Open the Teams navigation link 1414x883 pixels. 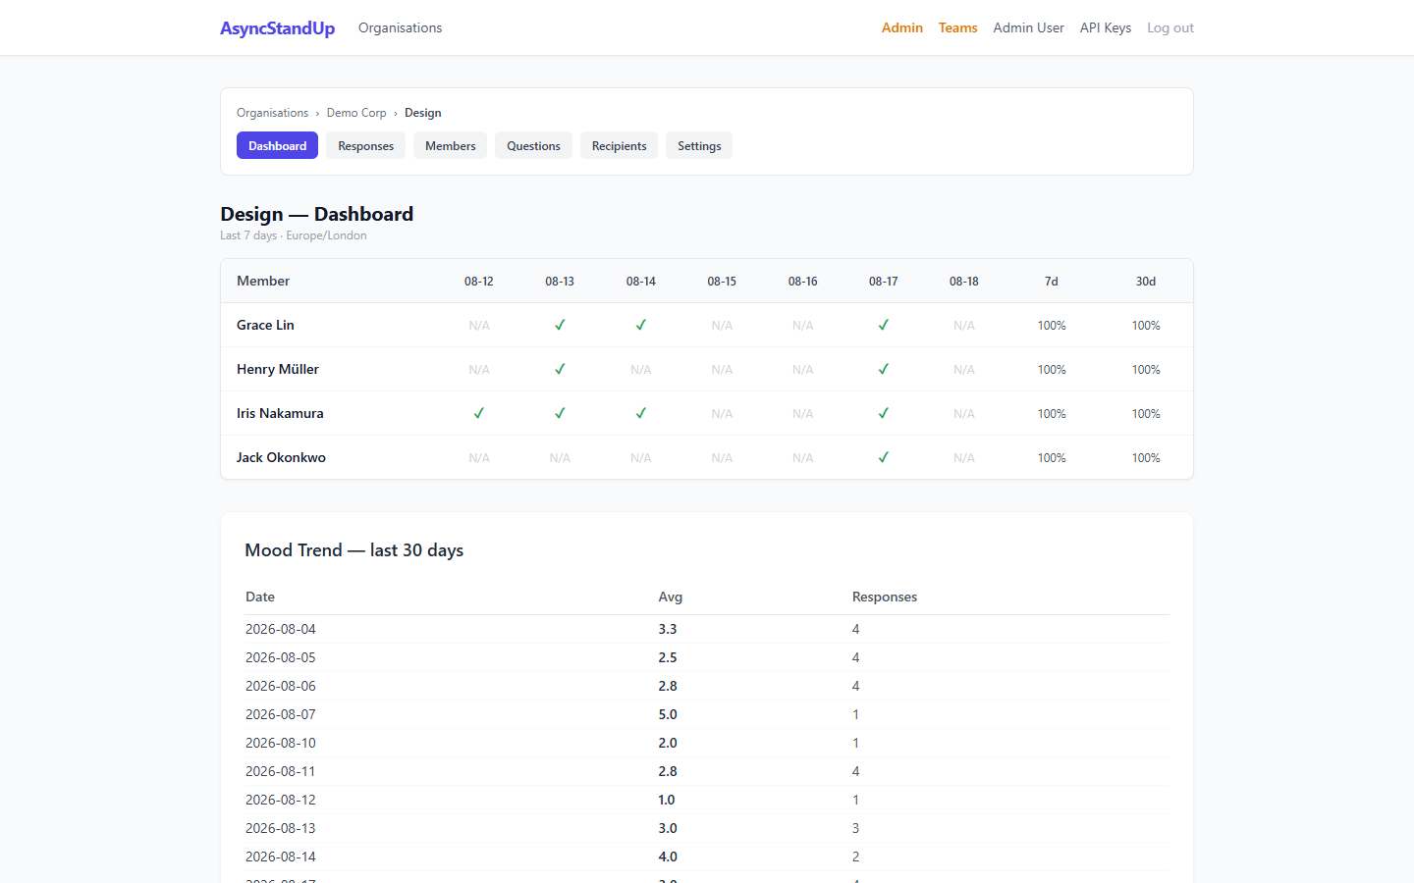point(957,27)
